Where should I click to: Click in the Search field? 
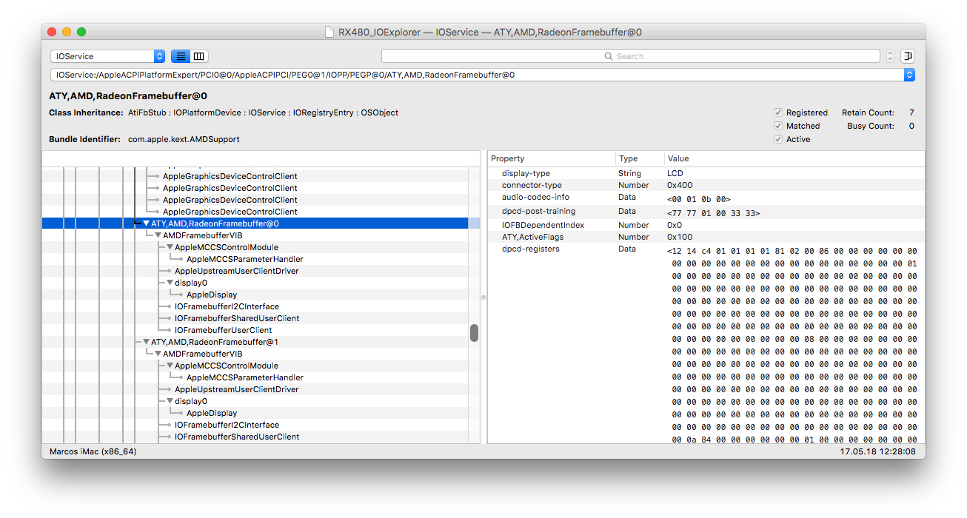(x=630, y=56)
